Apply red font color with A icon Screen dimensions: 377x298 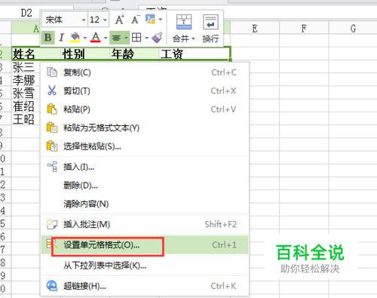pos(96,38)
